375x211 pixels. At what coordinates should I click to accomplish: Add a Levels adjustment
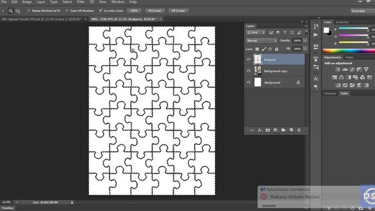coord(345,69)
